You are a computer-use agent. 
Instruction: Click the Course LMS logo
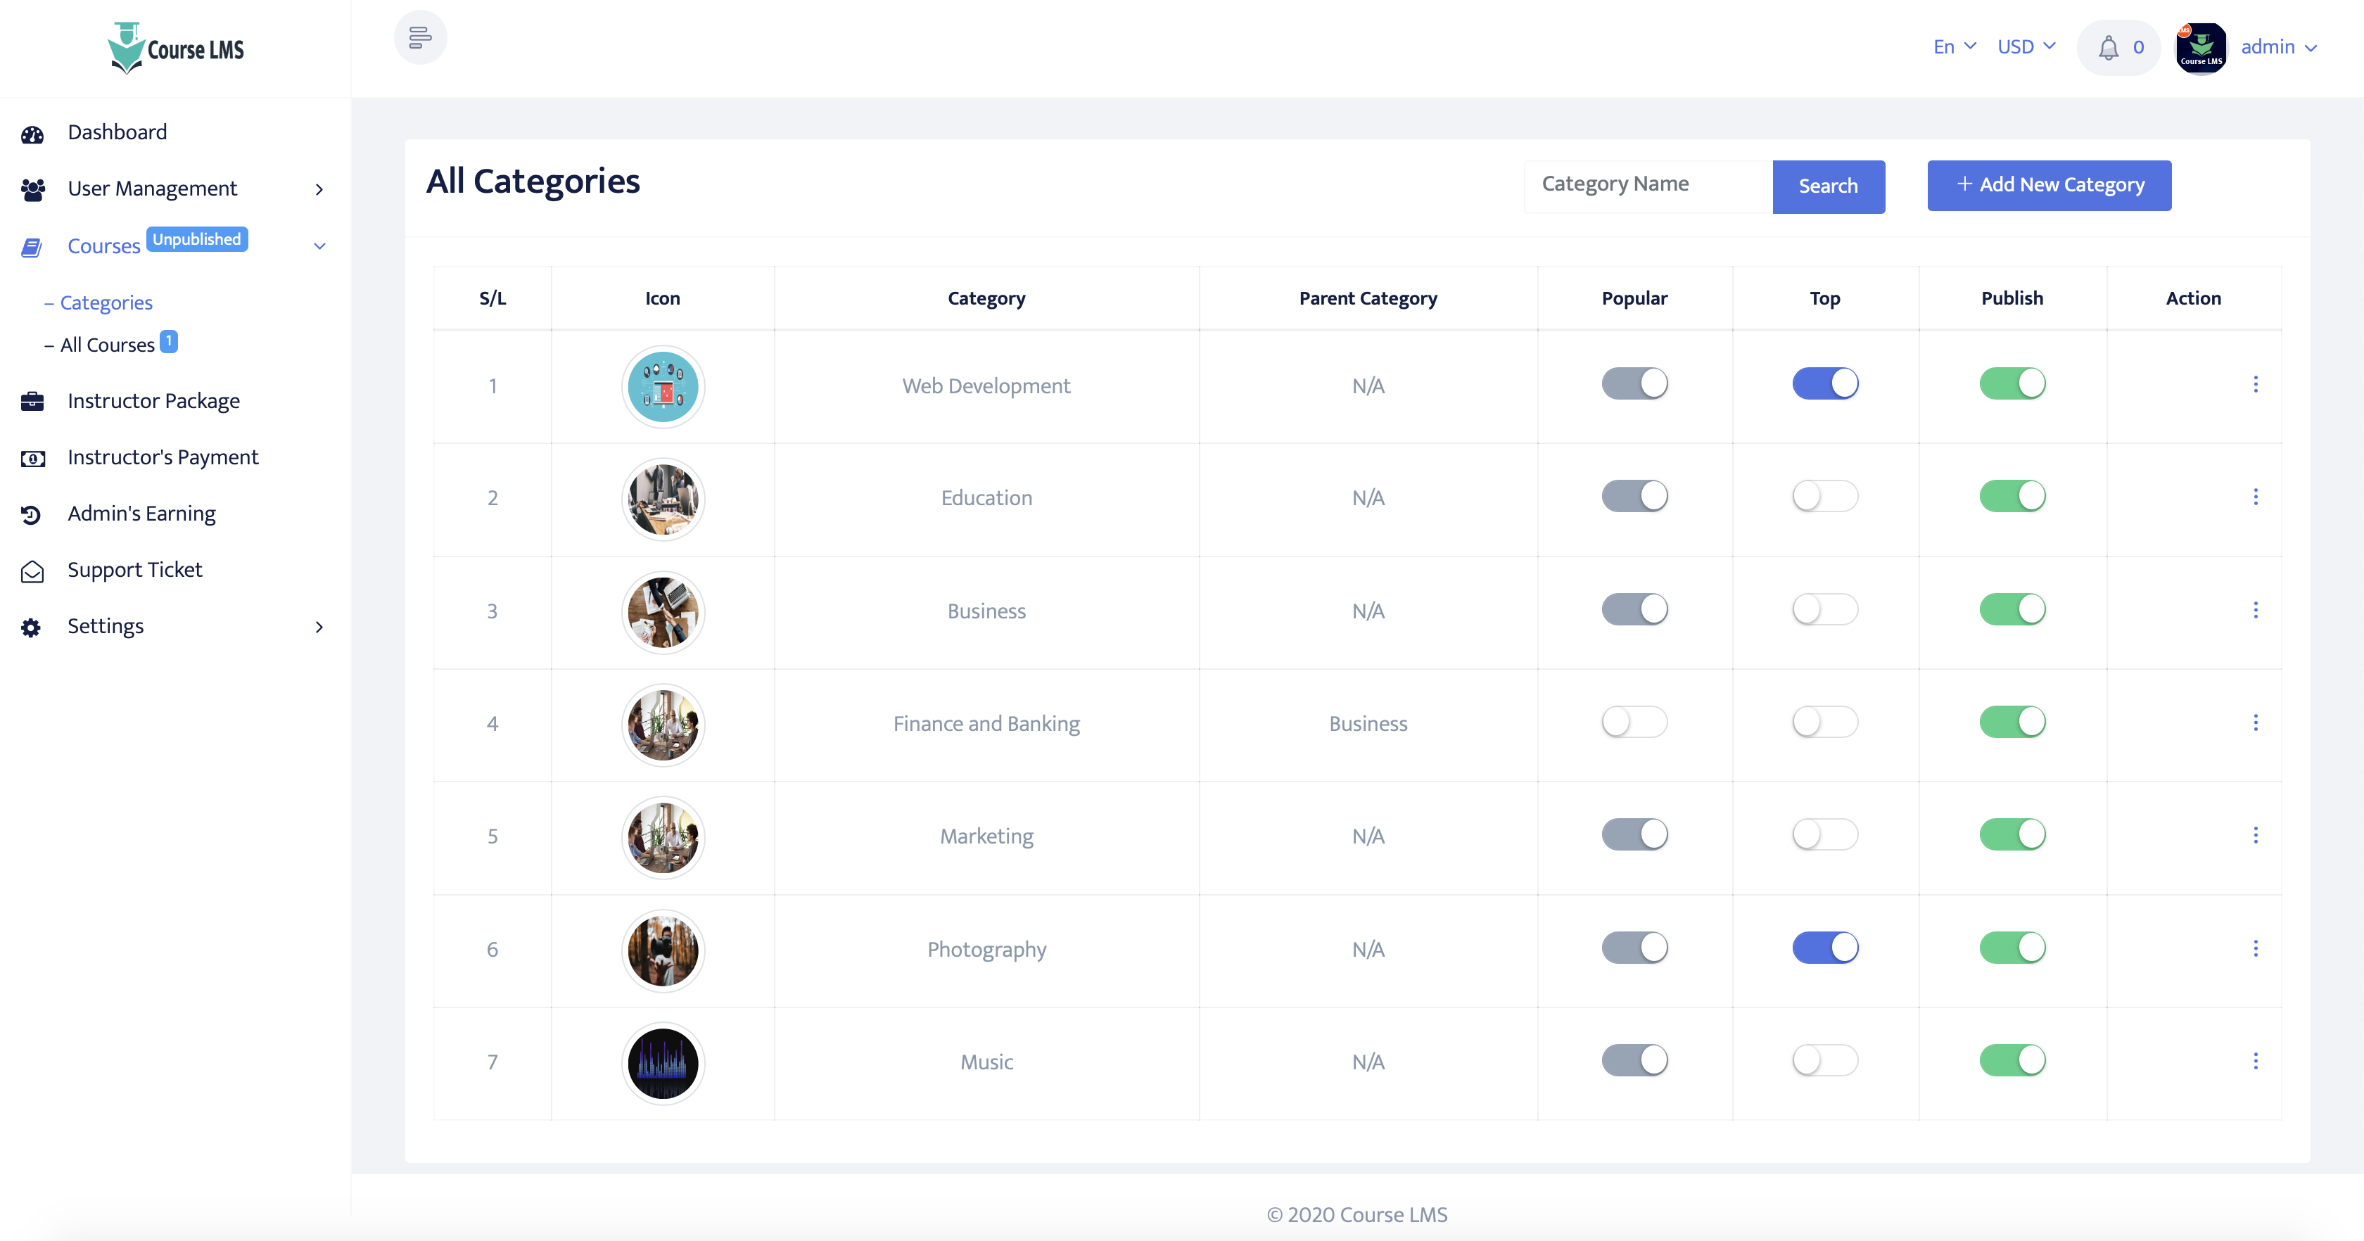tap(176, 48)
